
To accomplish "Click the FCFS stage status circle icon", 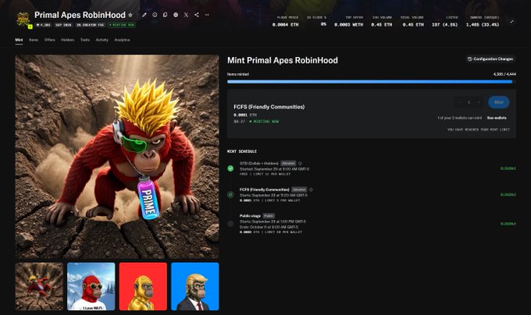I will (230, 195).
